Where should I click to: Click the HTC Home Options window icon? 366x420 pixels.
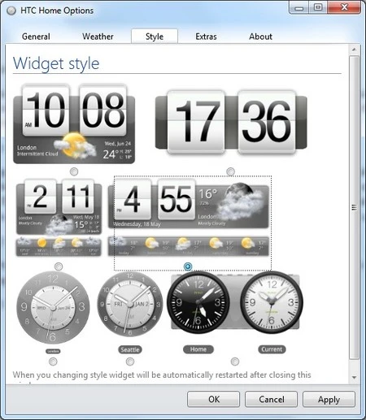pyautogui.click(x=11, y=11)
